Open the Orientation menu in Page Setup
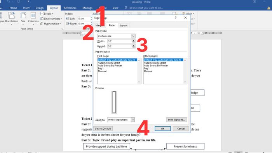 [x=11, y=18]
